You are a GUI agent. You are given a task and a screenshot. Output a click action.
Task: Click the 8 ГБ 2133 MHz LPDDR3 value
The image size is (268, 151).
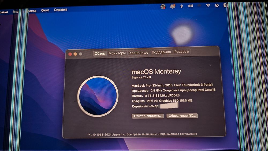(162, 95)
